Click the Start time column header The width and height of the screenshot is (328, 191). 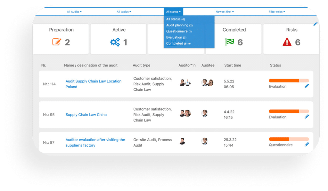click(x=233, y=65)
